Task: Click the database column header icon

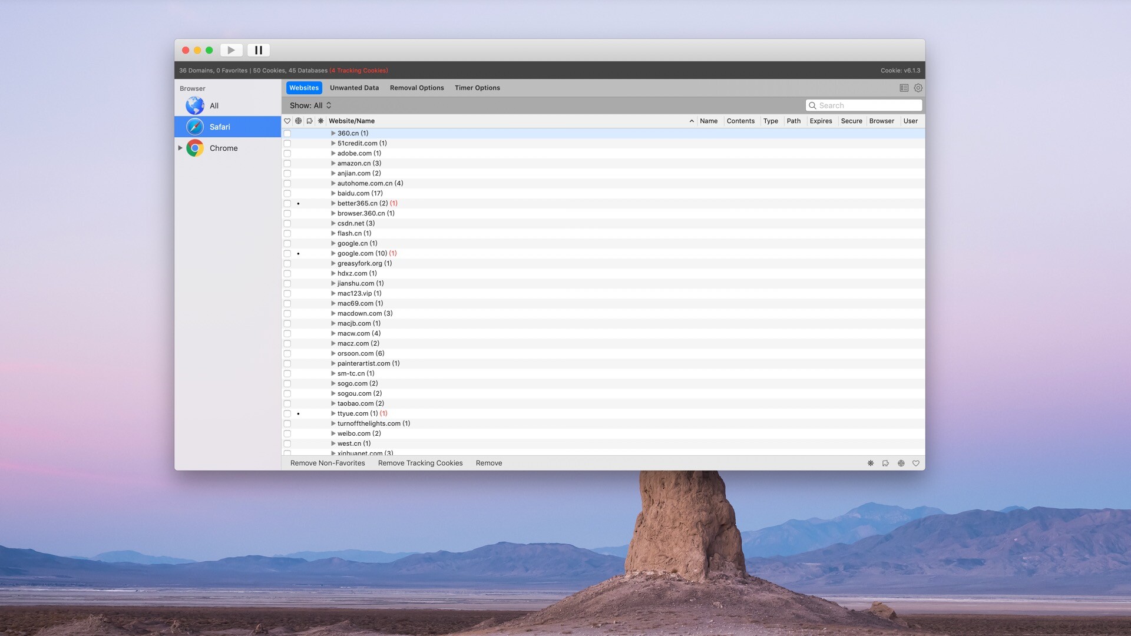Action: click(310, 121)
